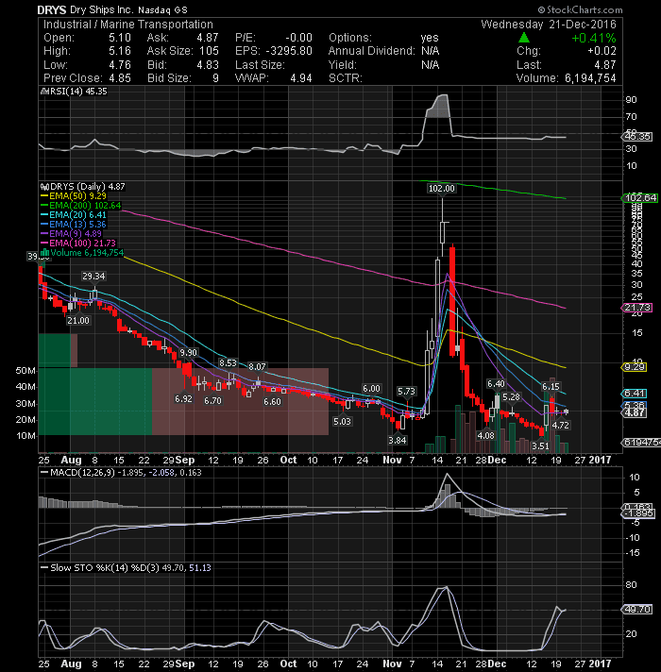661x672 pixels.
Task: Click the 4.08 price annotation
Action: point(486,436)
